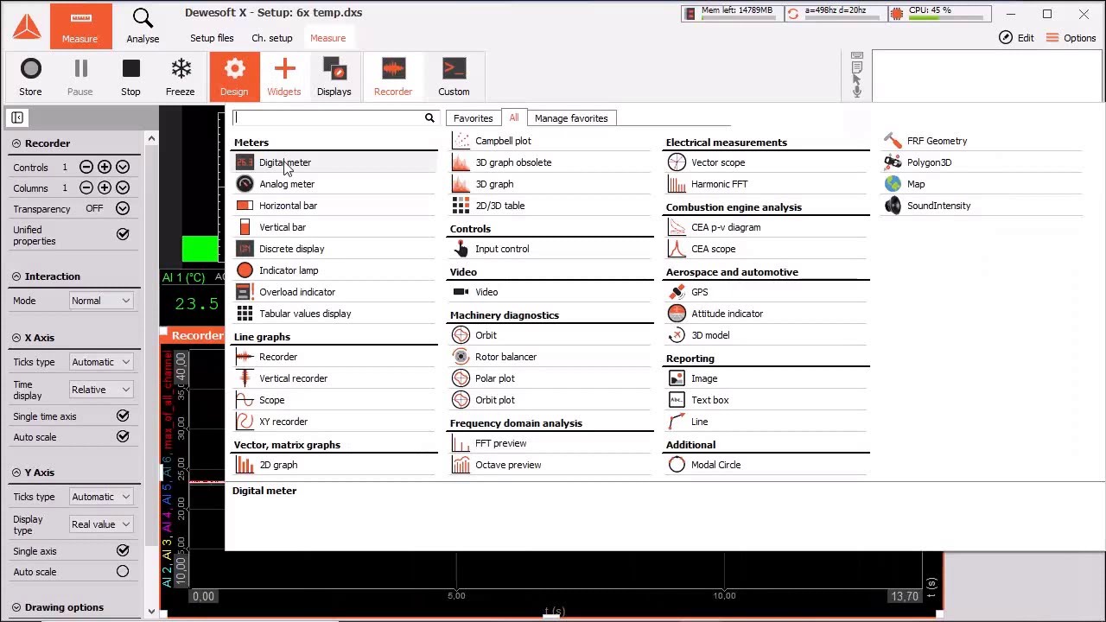Open Display type Real value dropdown
1106x622 pixels.
(101, 524)
